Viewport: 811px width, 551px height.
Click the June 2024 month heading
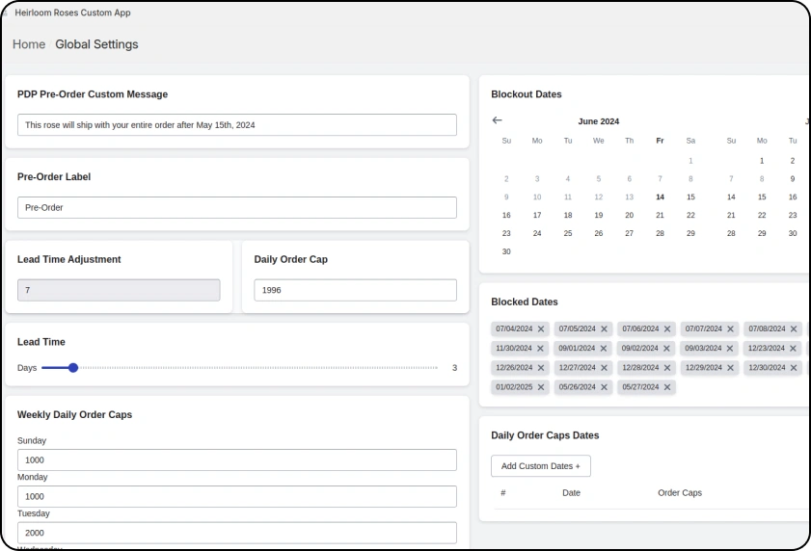click(599, 121)
